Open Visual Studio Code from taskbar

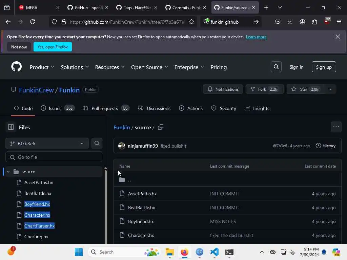[x=214, y=252]
